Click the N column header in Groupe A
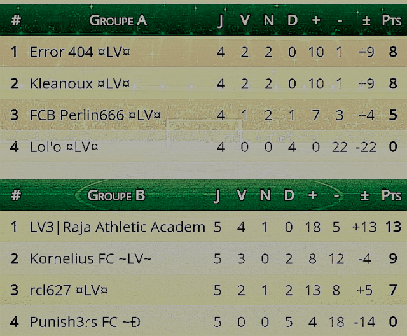 (268, 20)
